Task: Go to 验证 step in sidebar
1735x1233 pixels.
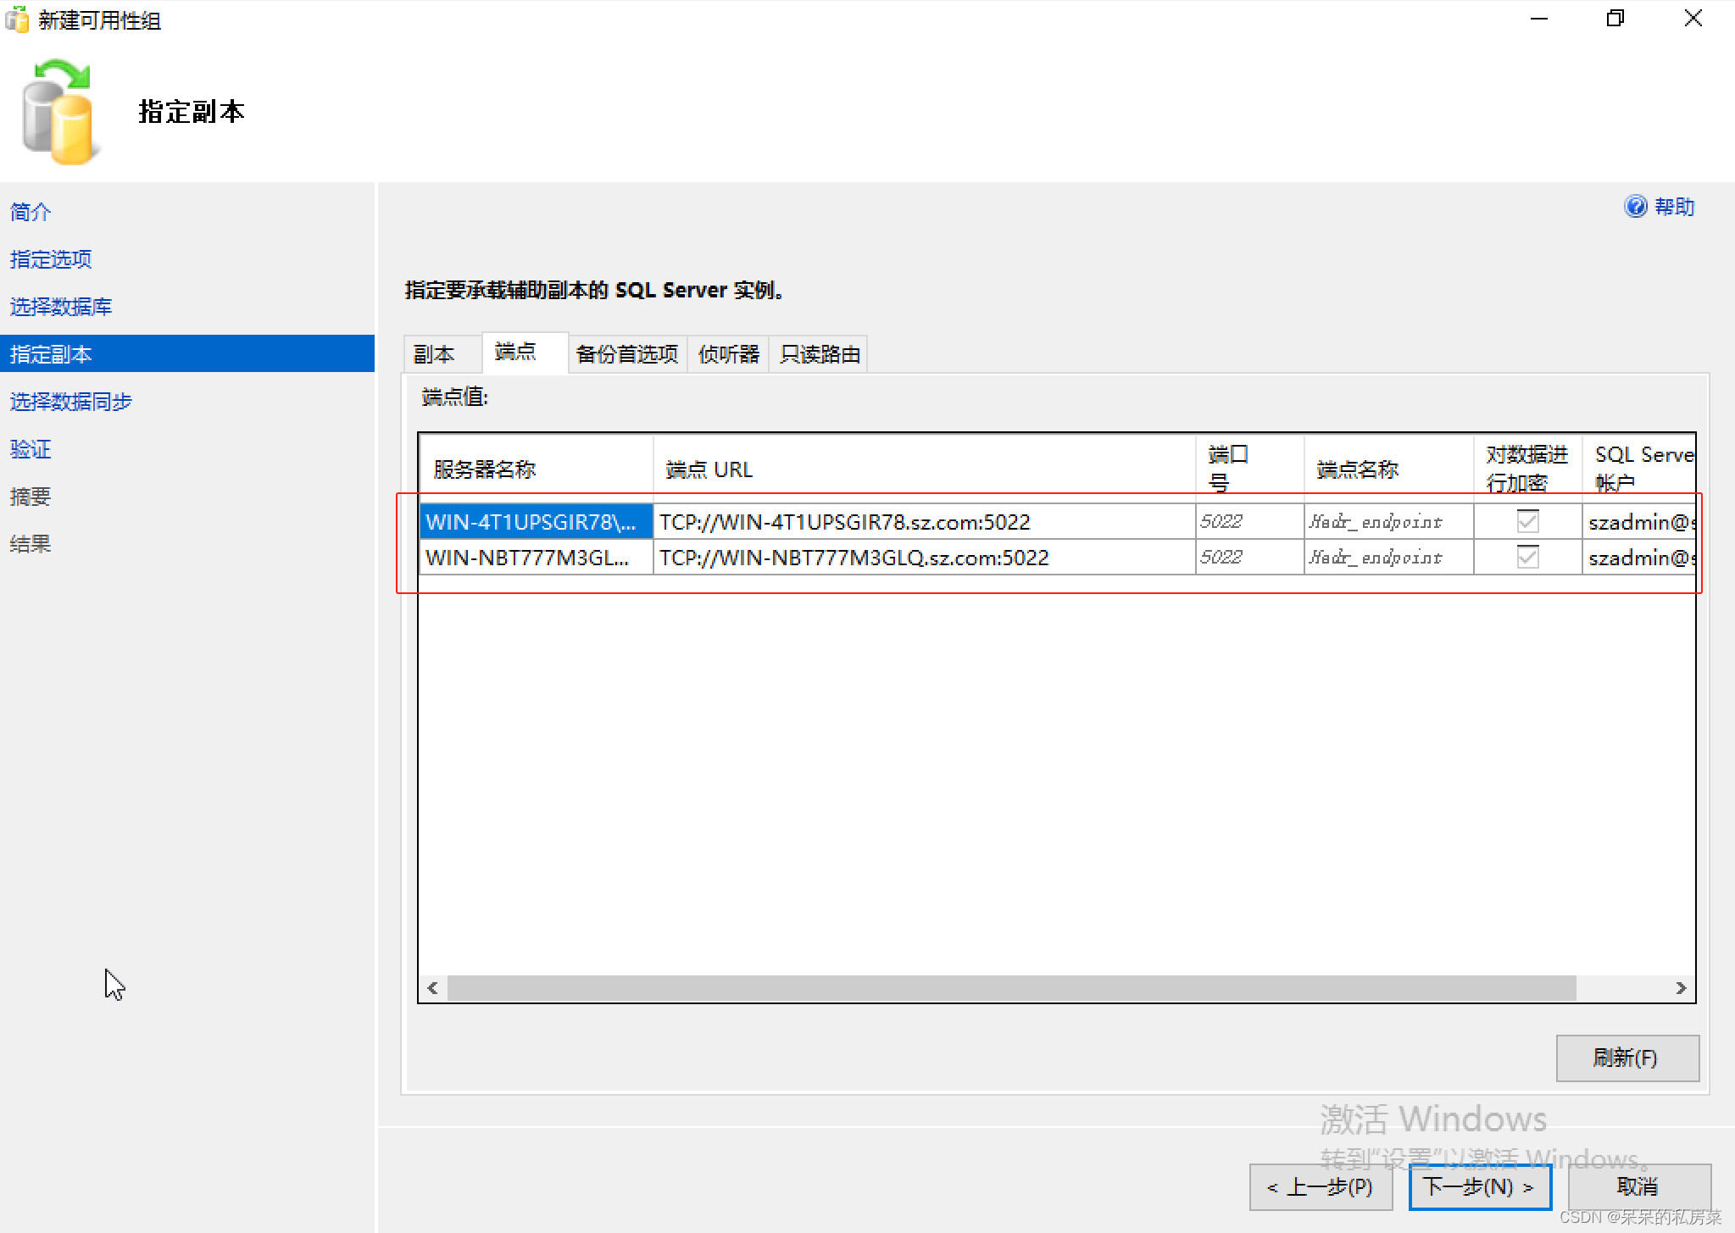Action: click(x=31, y=449)
